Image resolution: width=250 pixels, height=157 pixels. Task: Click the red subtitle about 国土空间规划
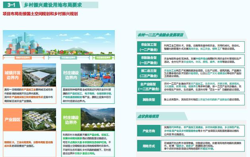point(40,14)
